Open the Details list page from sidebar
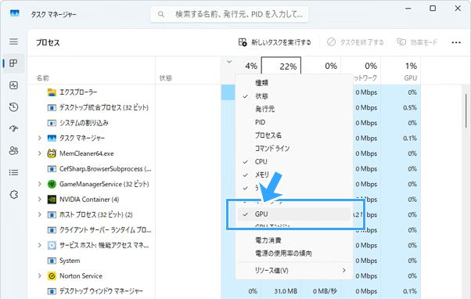Image resolution: width=471 pixels, height=299 pixels. pyautogui.click(x=13, y=172)
